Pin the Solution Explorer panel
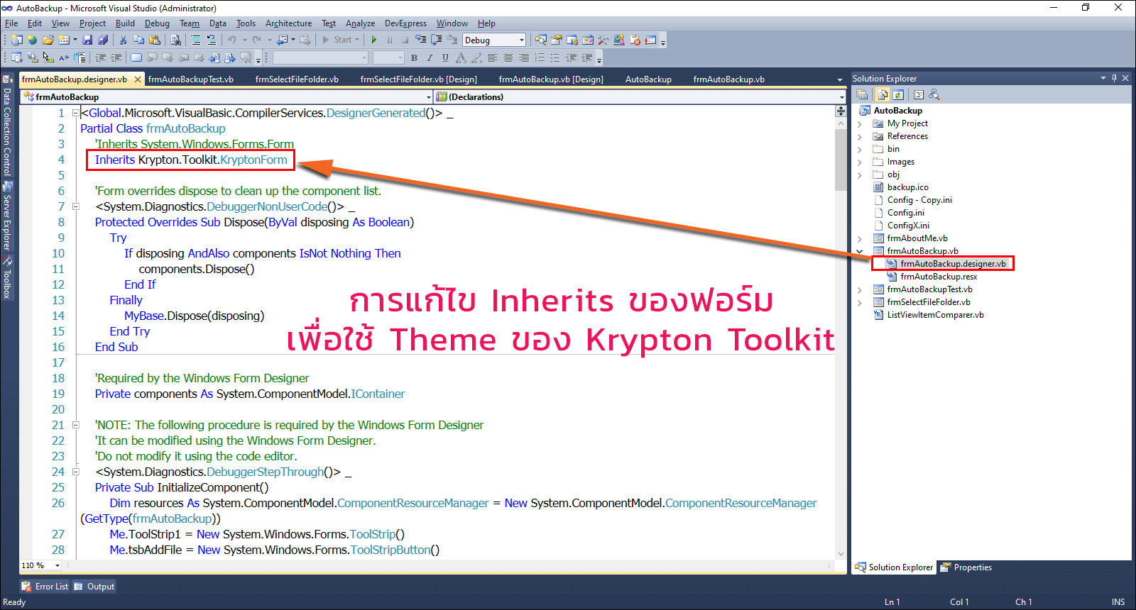This screenshot has height=610, width=1136. click(1114, 78)
